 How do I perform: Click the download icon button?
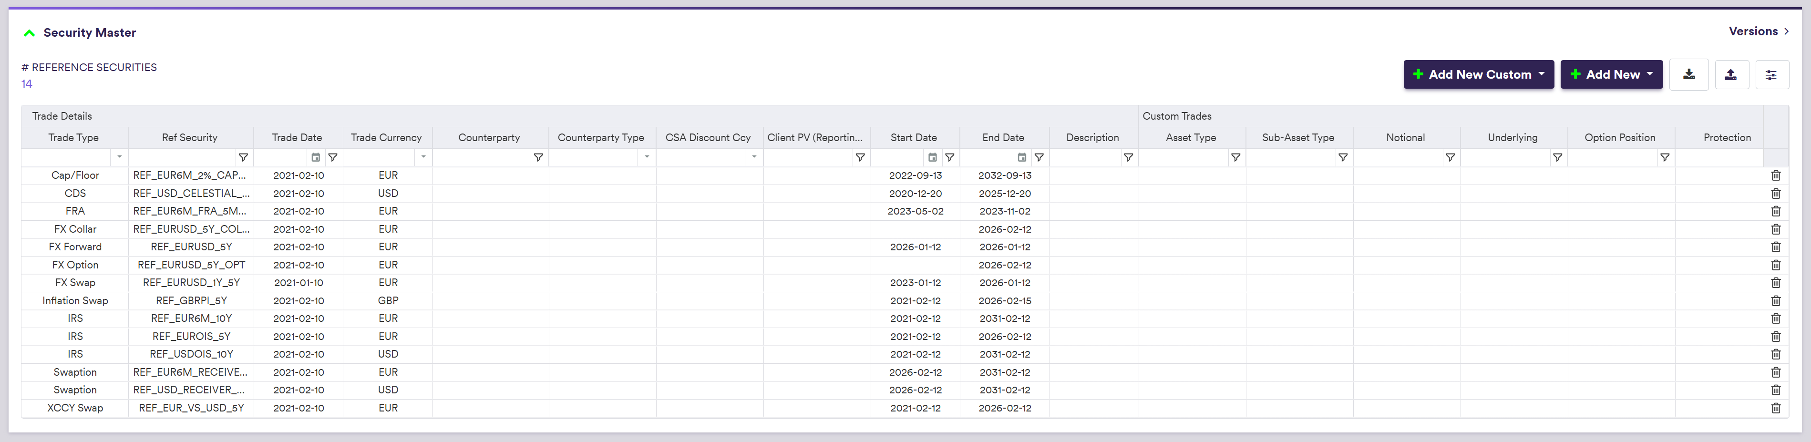[x=1688, y=74]
